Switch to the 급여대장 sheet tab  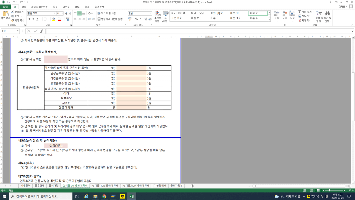click(53, 186)
